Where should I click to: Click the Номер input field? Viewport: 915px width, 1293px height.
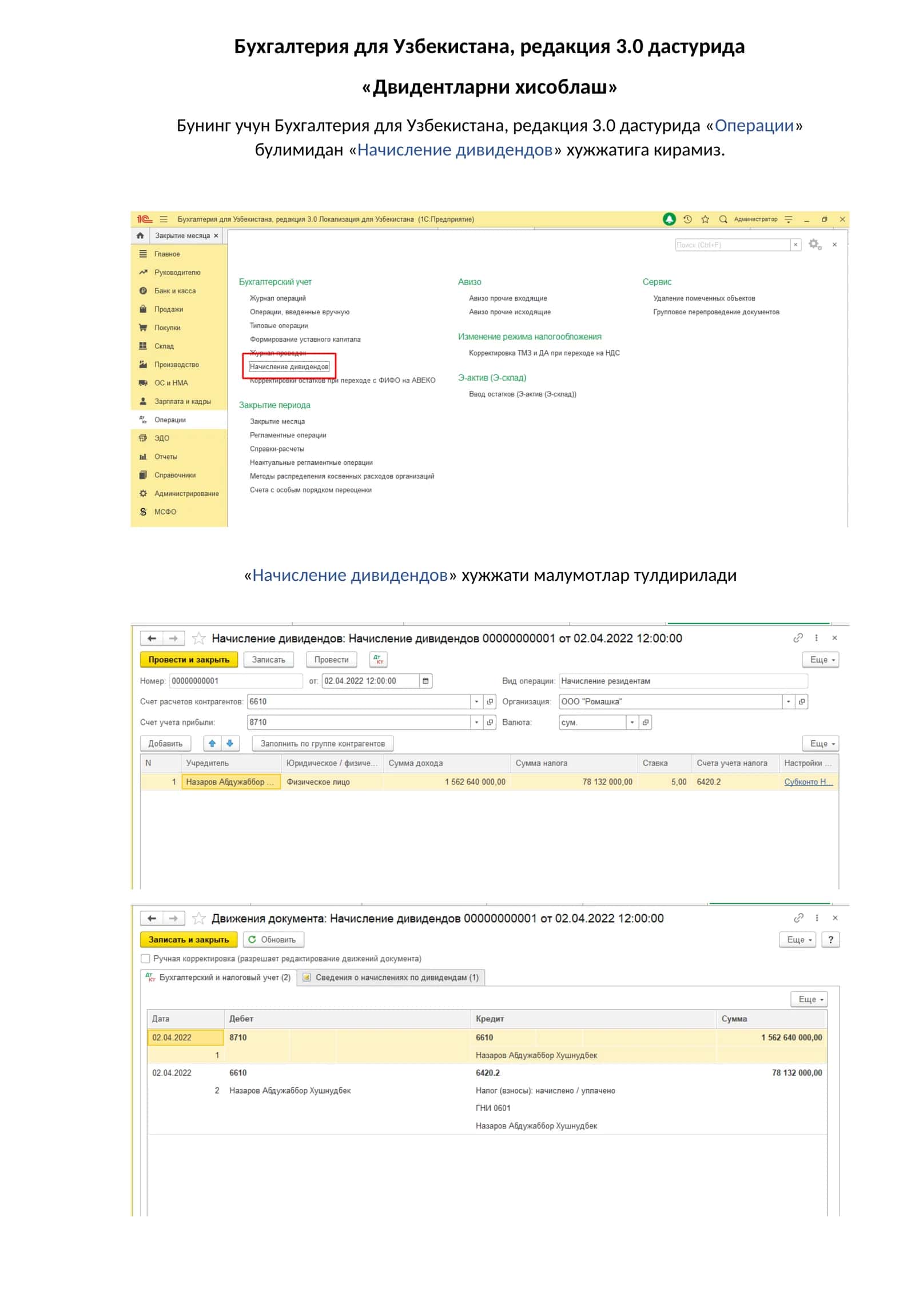236,681
